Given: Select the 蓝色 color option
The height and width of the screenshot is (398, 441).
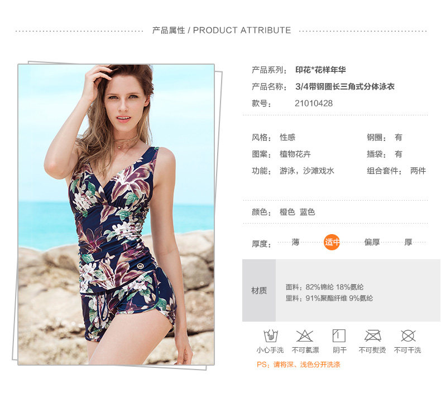Looking at the screenshot, I should (x=307, y=212).
